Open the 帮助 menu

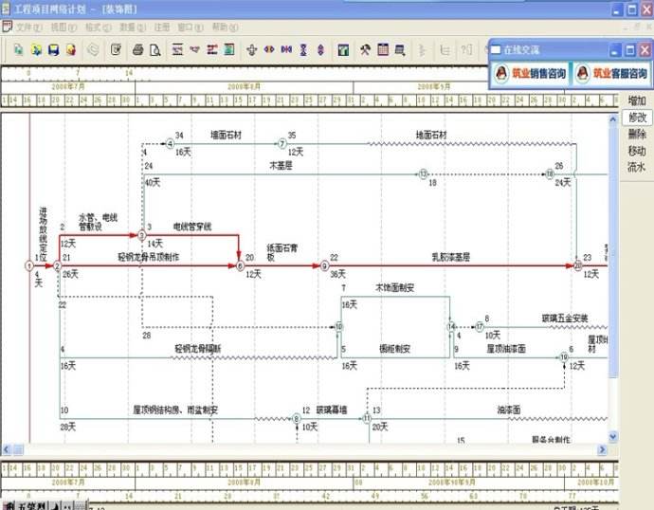click(225, 27)
